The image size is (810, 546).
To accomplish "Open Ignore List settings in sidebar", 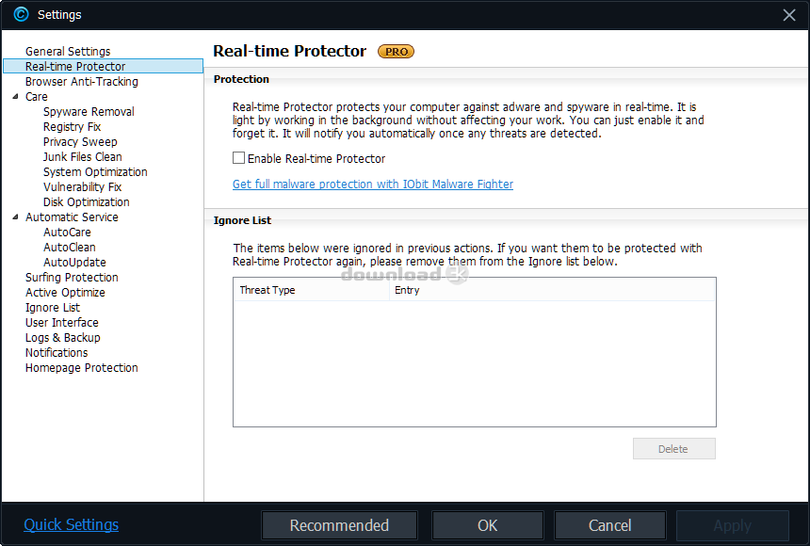I will (x=53, y=307).
